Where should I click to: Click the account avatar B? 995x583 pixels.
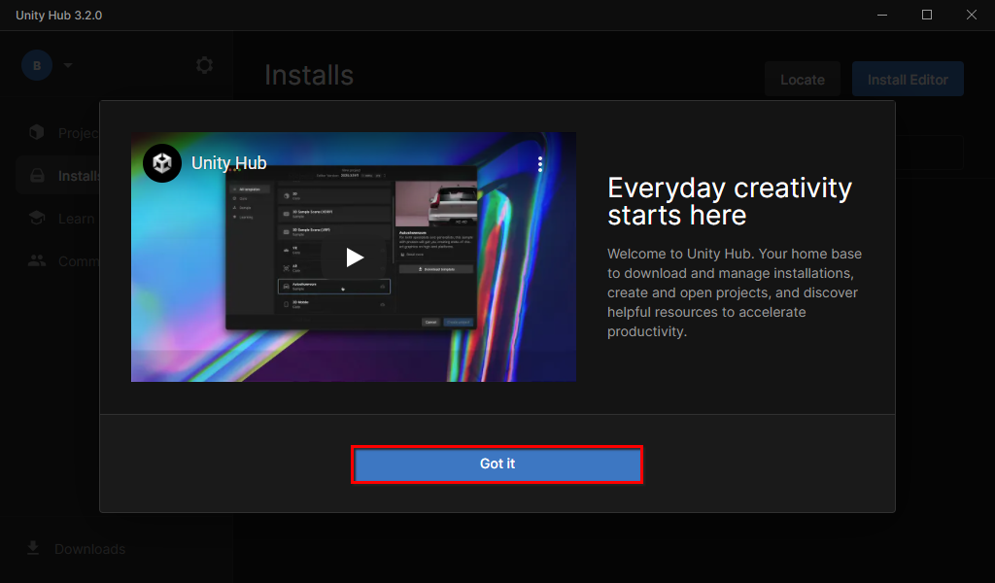pos(37,65)
